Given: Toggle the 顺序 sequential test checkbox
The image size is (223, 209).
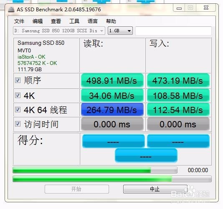Looking at the screenshot, I should [18, 80].
